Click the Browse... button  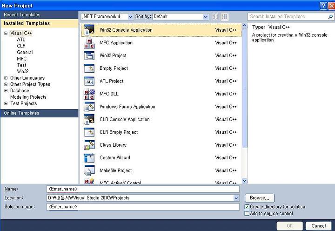tap(259, 198)
